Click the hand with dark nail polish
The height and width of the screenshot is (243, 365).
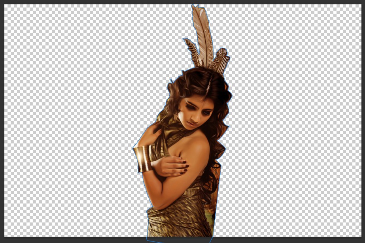tap(170, 166)
